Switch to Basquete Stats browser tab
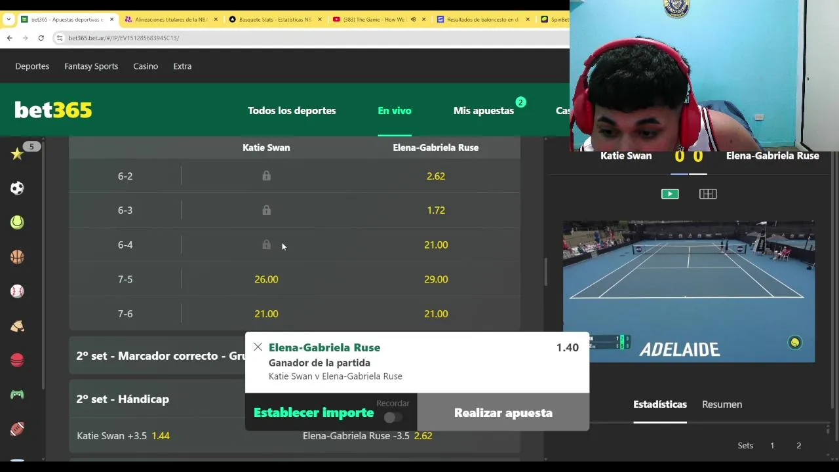Screen dimensions: 839x472 pyautogui.click(x=275, y=20)
